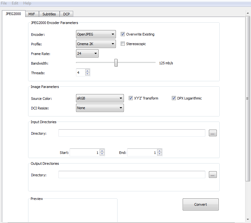
Task: Toggle Overwrite Existing checkbox
Action: tap(123, 34)
